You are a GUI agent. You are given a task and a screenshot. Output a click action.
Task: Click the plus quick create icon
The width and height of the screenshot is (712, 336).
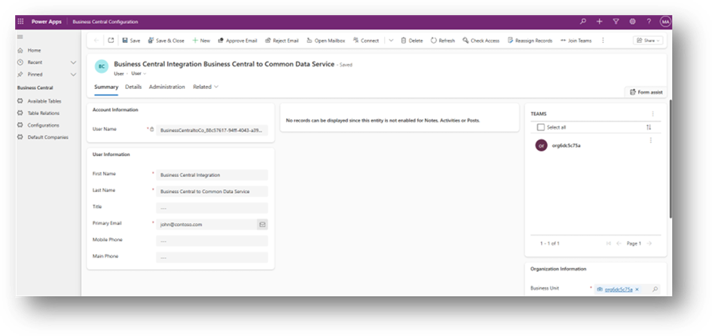tap(600, 21)
